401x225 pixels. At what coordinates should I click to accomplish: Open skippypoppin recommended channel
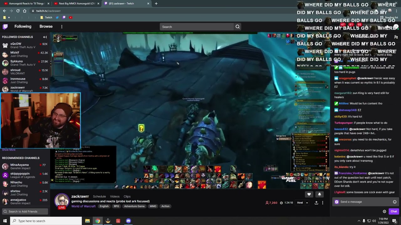[25, 175]
